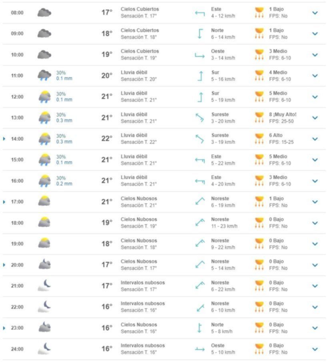The height and width of the screenshot is (364, 331).
Task: Click the wind arrow icon at 09:00
Action: (200, 34)
